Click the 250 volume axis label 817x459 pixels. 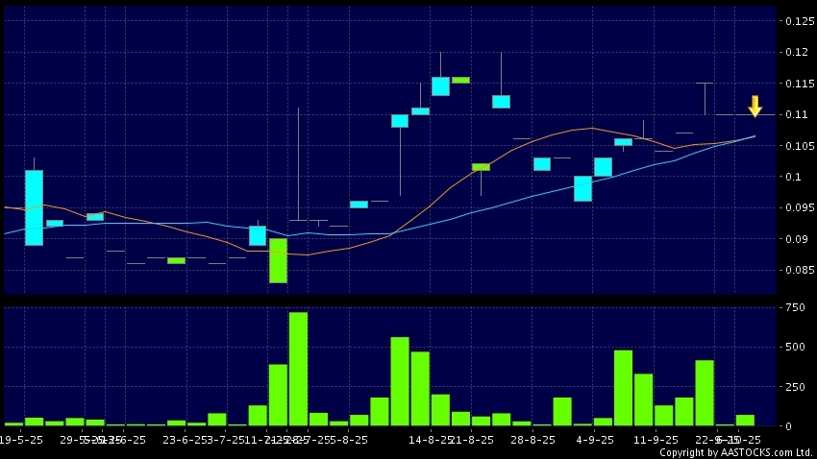(x=794, y=386)
